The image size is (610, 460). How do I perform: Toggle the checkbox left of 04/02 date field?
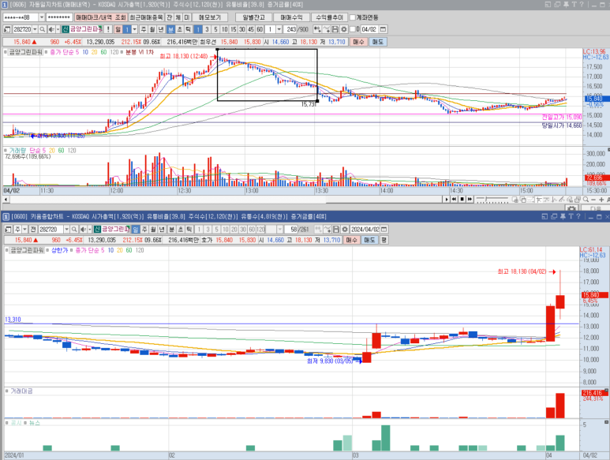click(x=353, y=29)
